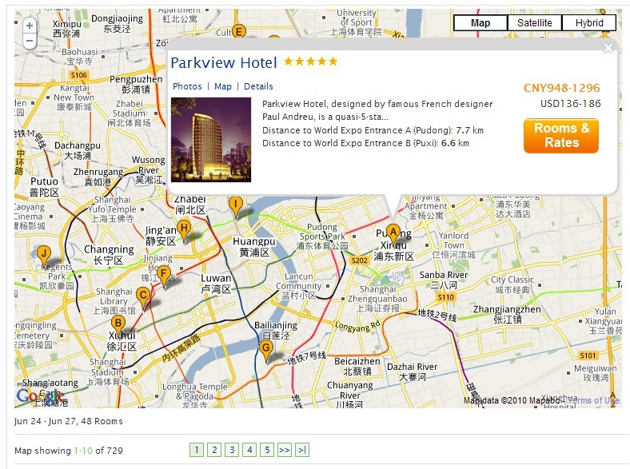The width and height of the screenshot is (630, 469).
Task: Click the CNY948-1296 price text
Action: [562, 88]
